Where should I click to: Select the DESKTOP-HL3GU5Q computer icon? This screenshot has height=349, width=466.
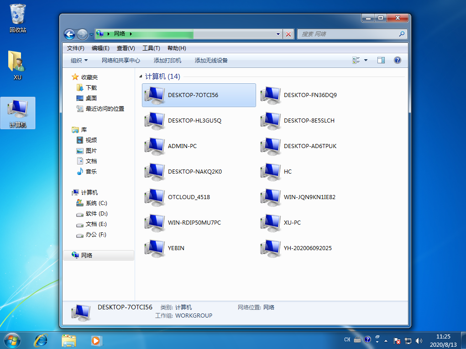(155, 121)
